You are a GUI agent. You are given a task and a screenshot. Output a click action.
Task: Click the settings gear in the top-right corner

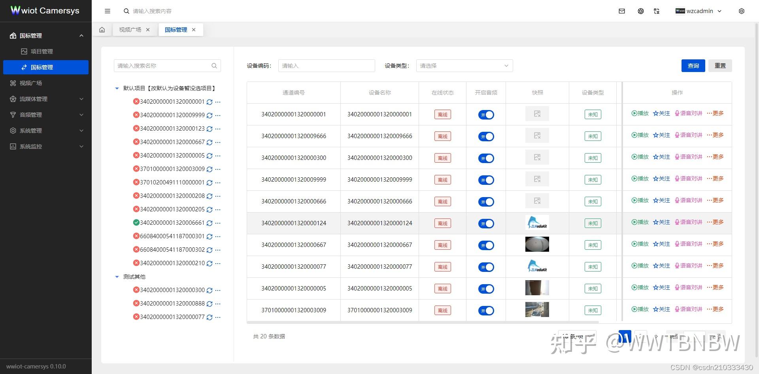click(x=742, y=11)
